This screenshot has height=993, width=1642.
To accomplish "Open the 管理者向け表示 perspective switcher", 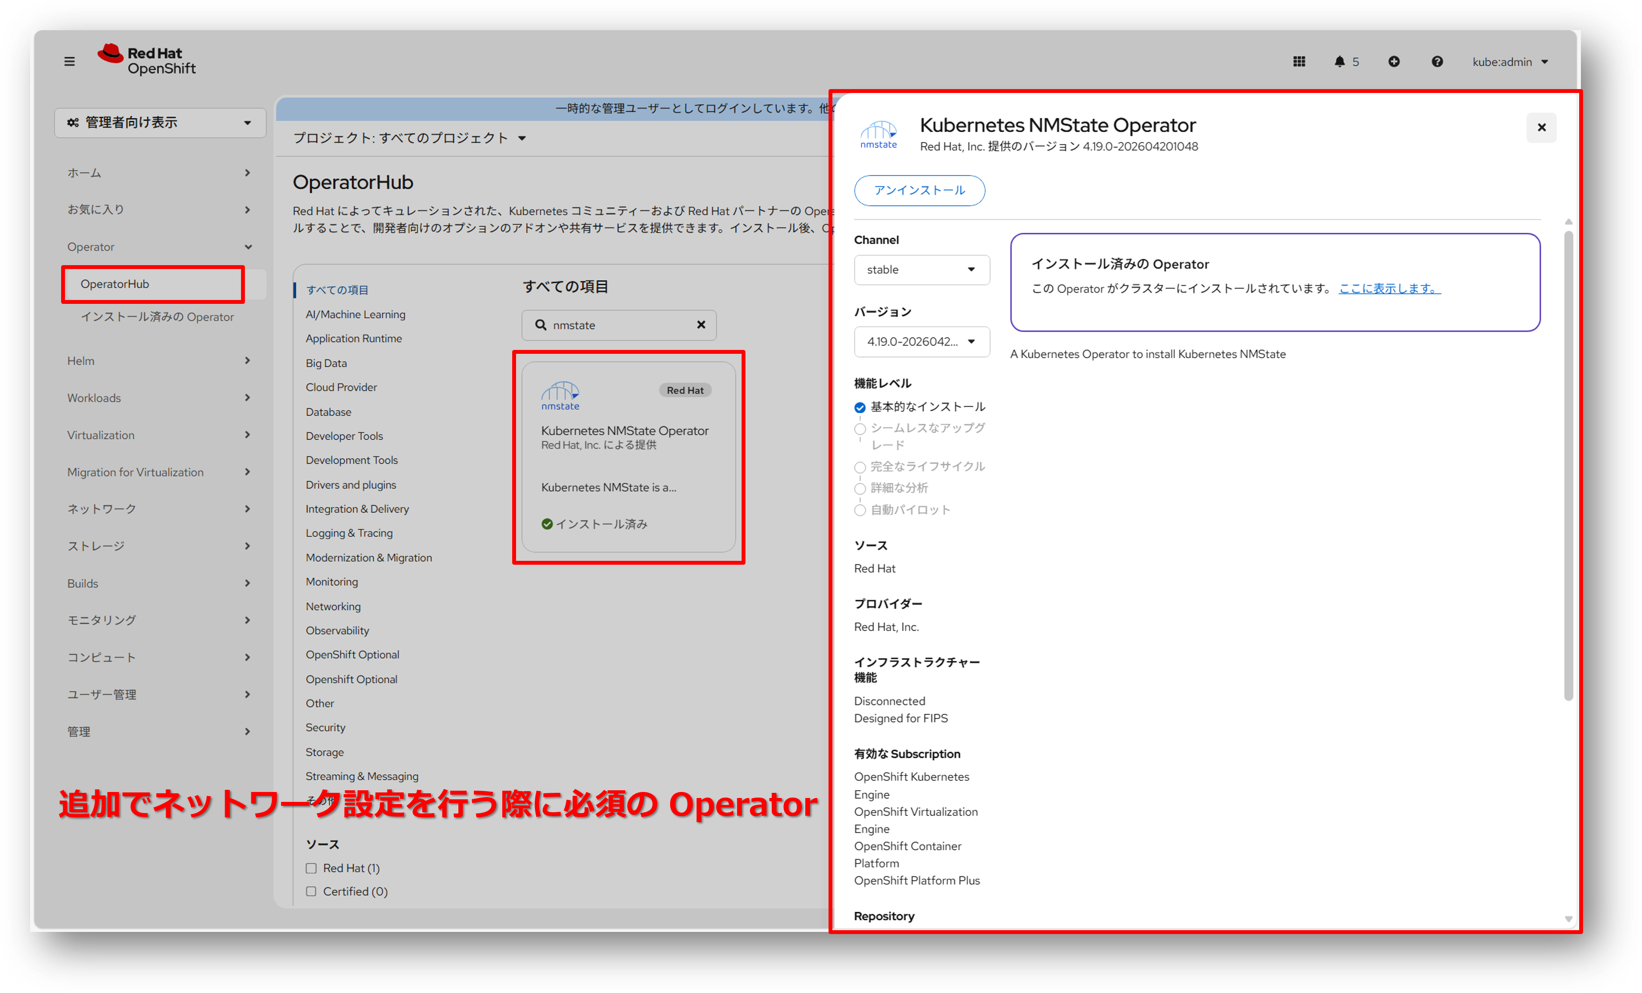I will click(x=160, y=123).
